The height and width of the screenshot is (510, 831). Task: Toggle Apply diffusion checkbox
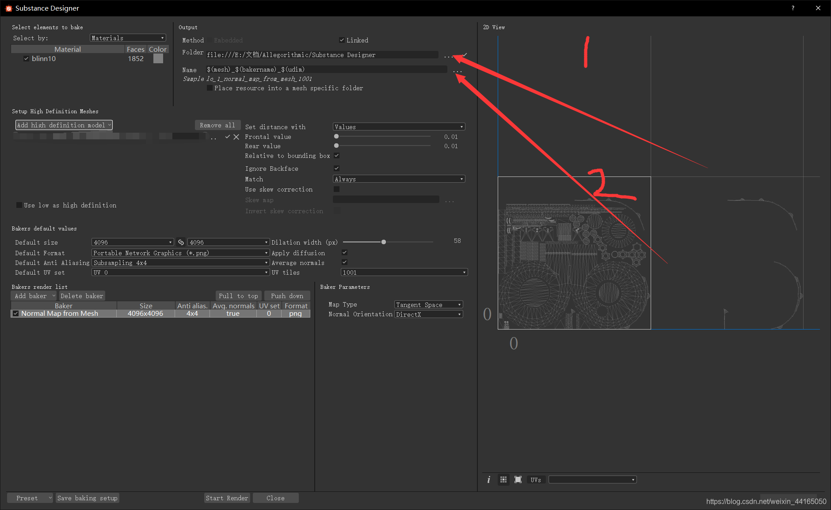click(344, 253)
